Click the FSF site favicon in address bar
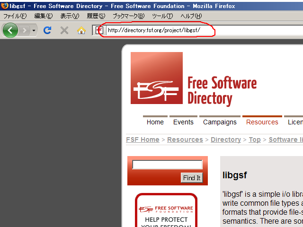This screenshot has height=227, width=303. point(99,30)
